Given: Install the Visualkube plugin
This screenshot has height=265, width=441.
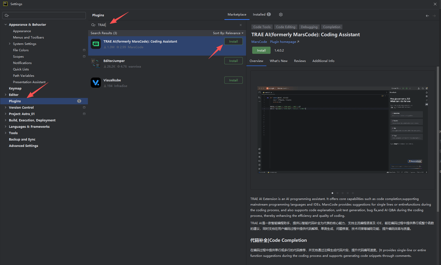Looking at the screenshot, I should tap(234, 80).
